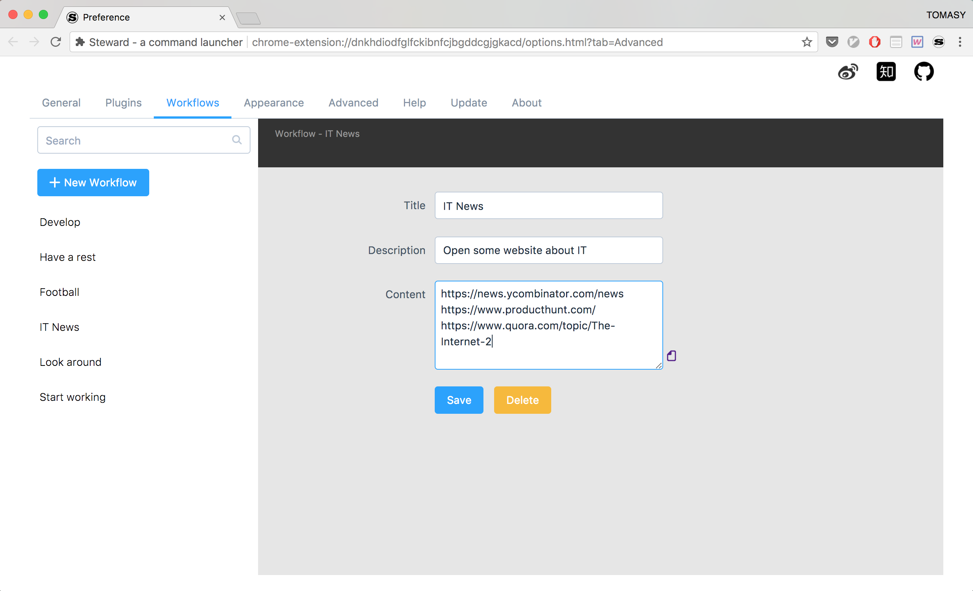Switch to the Plugins tab

click(123, 103)
